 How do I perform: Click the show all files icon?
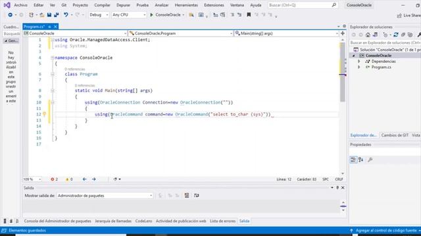pos(410,35)
